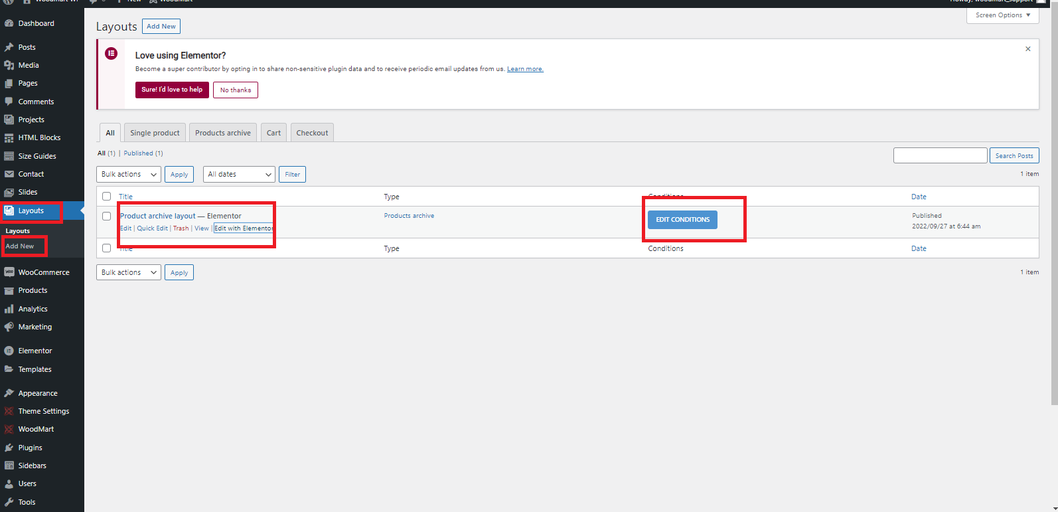
Task: Open the top Bulk actions dropdown
Action: point(129,174)
